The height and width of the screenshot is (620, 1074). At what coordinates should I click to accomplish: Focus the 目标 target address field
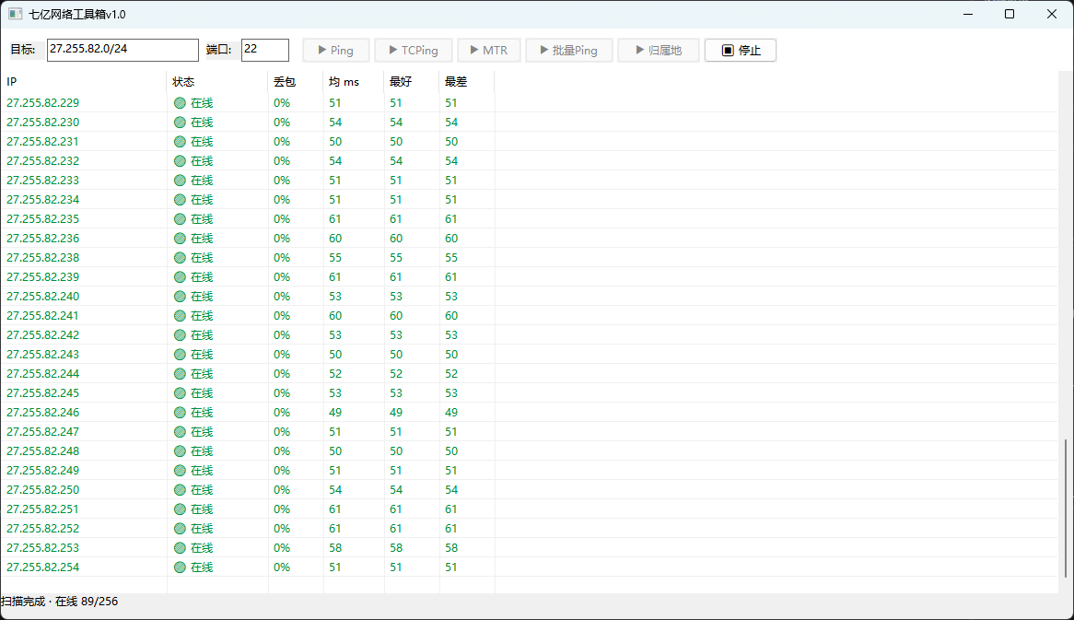[123, 50]
